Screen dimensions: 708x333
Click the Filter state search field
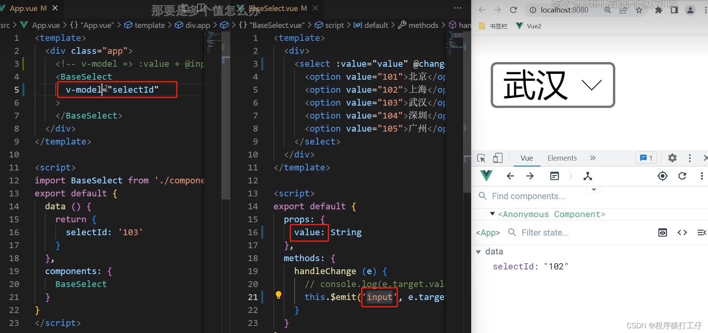click(545, 232)
